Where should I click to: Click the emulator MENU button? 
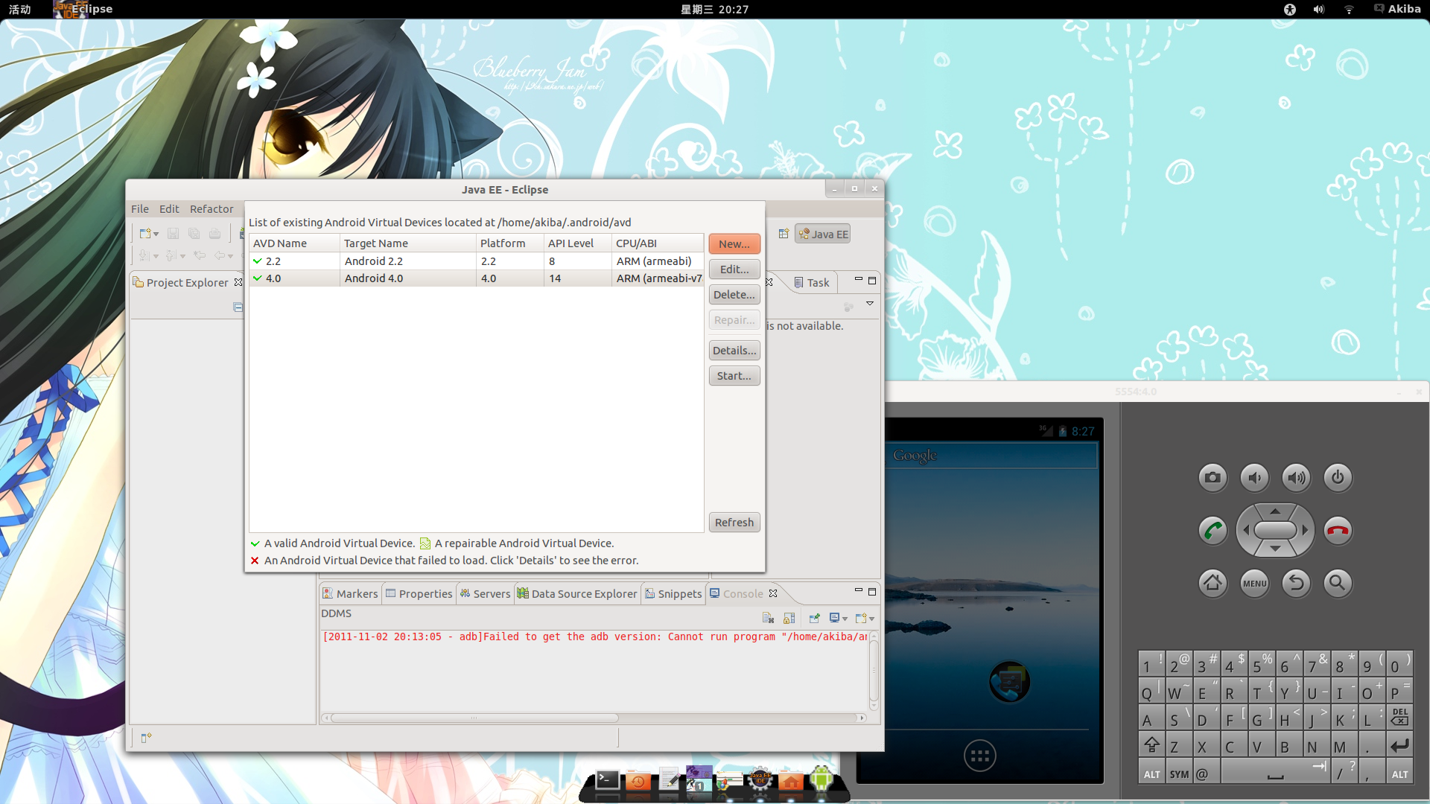tap(1254, 583)
